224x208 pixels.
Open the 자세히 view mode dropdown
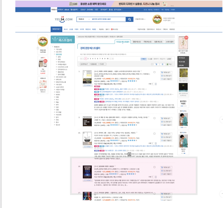[x=103, y=64]
